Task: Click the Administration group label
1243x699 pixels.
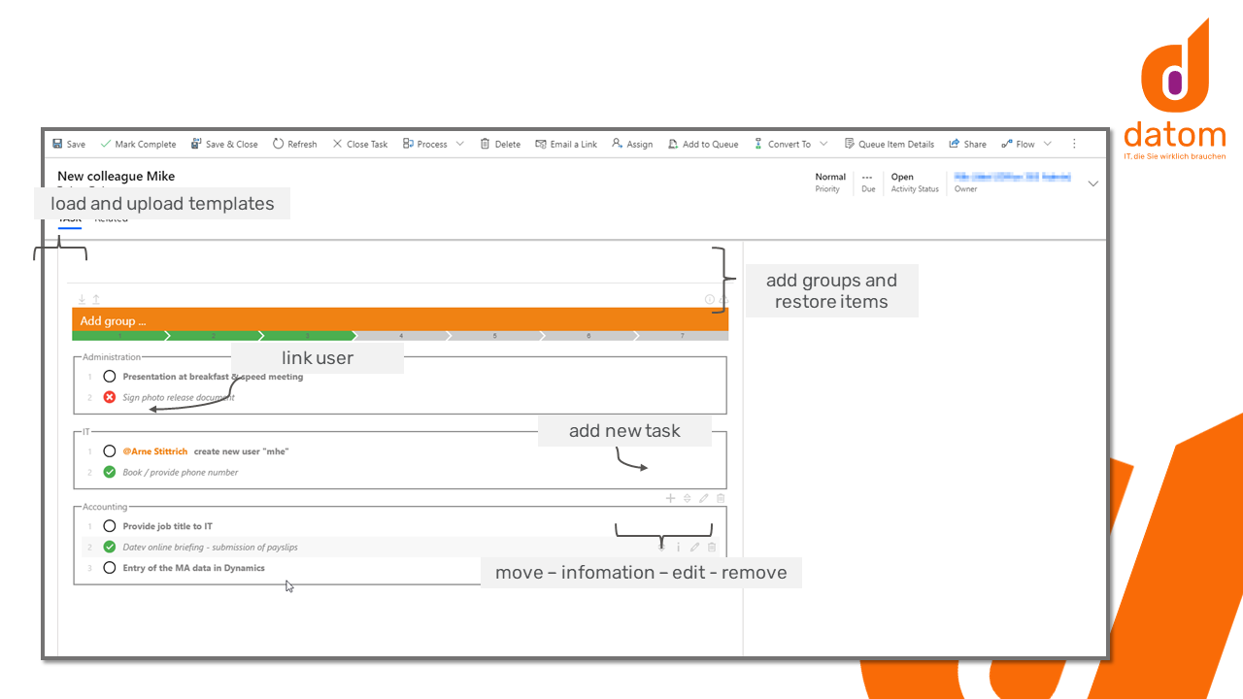Action: pyautogui.click(x=112, y=357)
